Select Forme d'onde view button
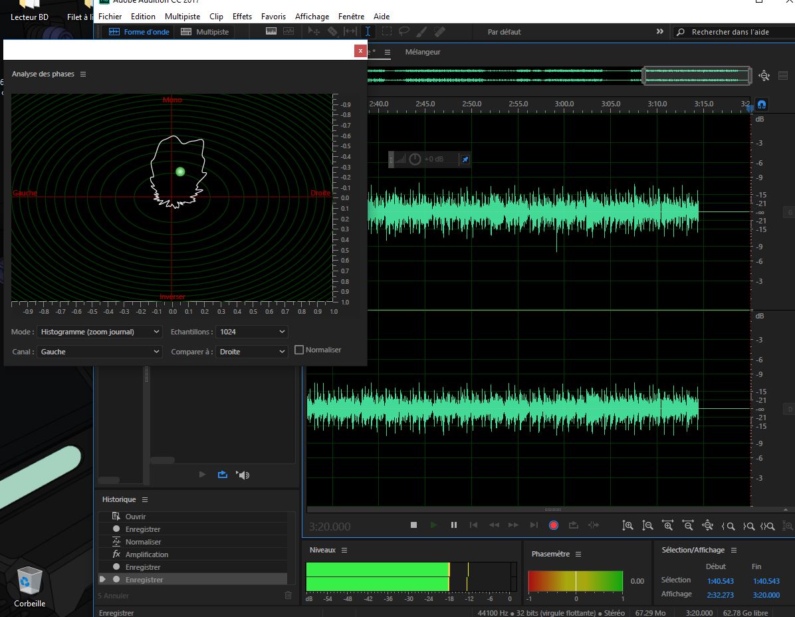 point(140,32)
